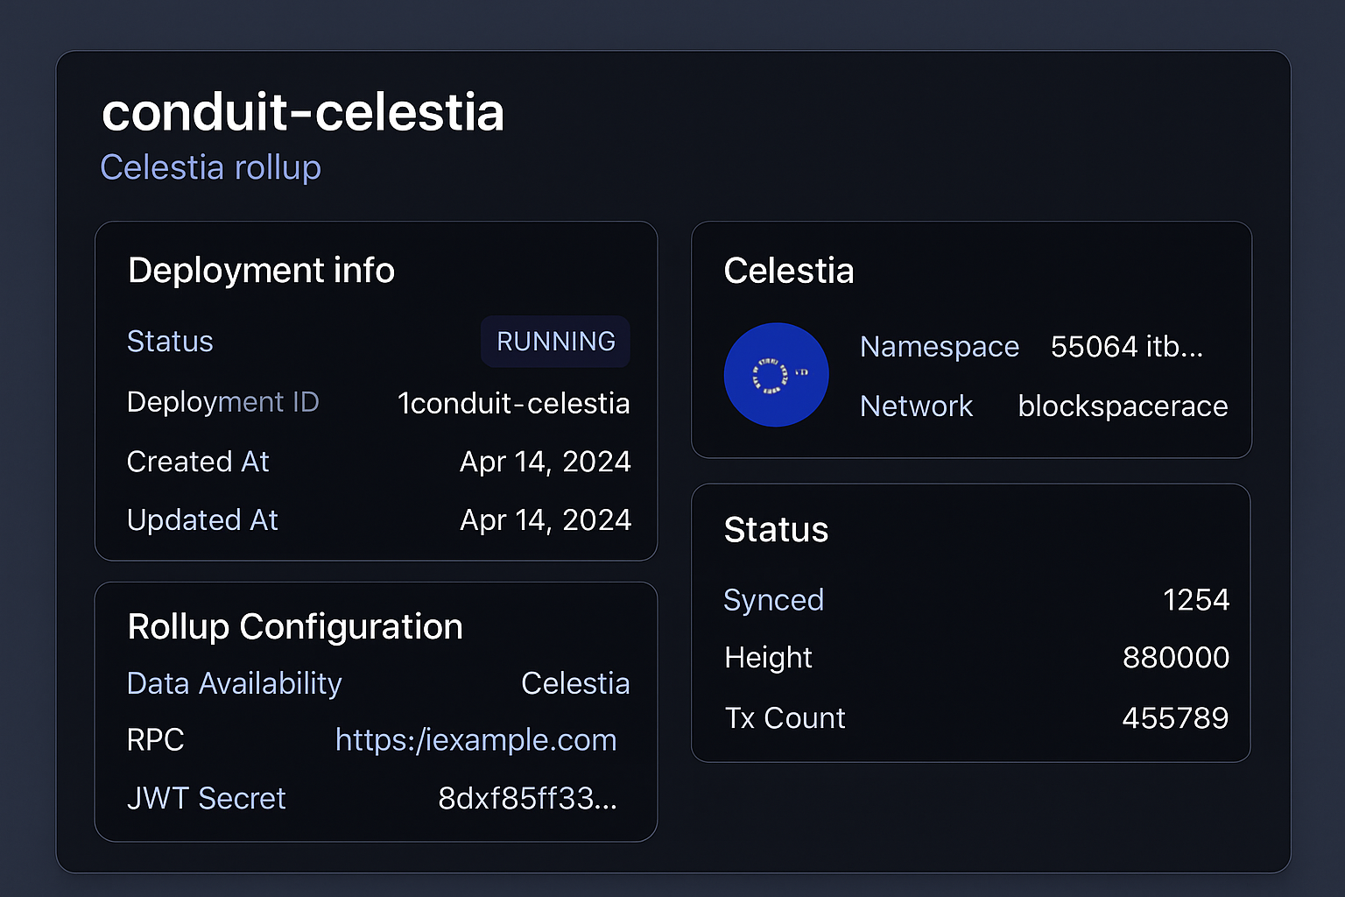Image resolution: width=1345 pixels, height=897 pixels.
Task: Click the Tx Count value 455789
Action: tap(1175, 718)
